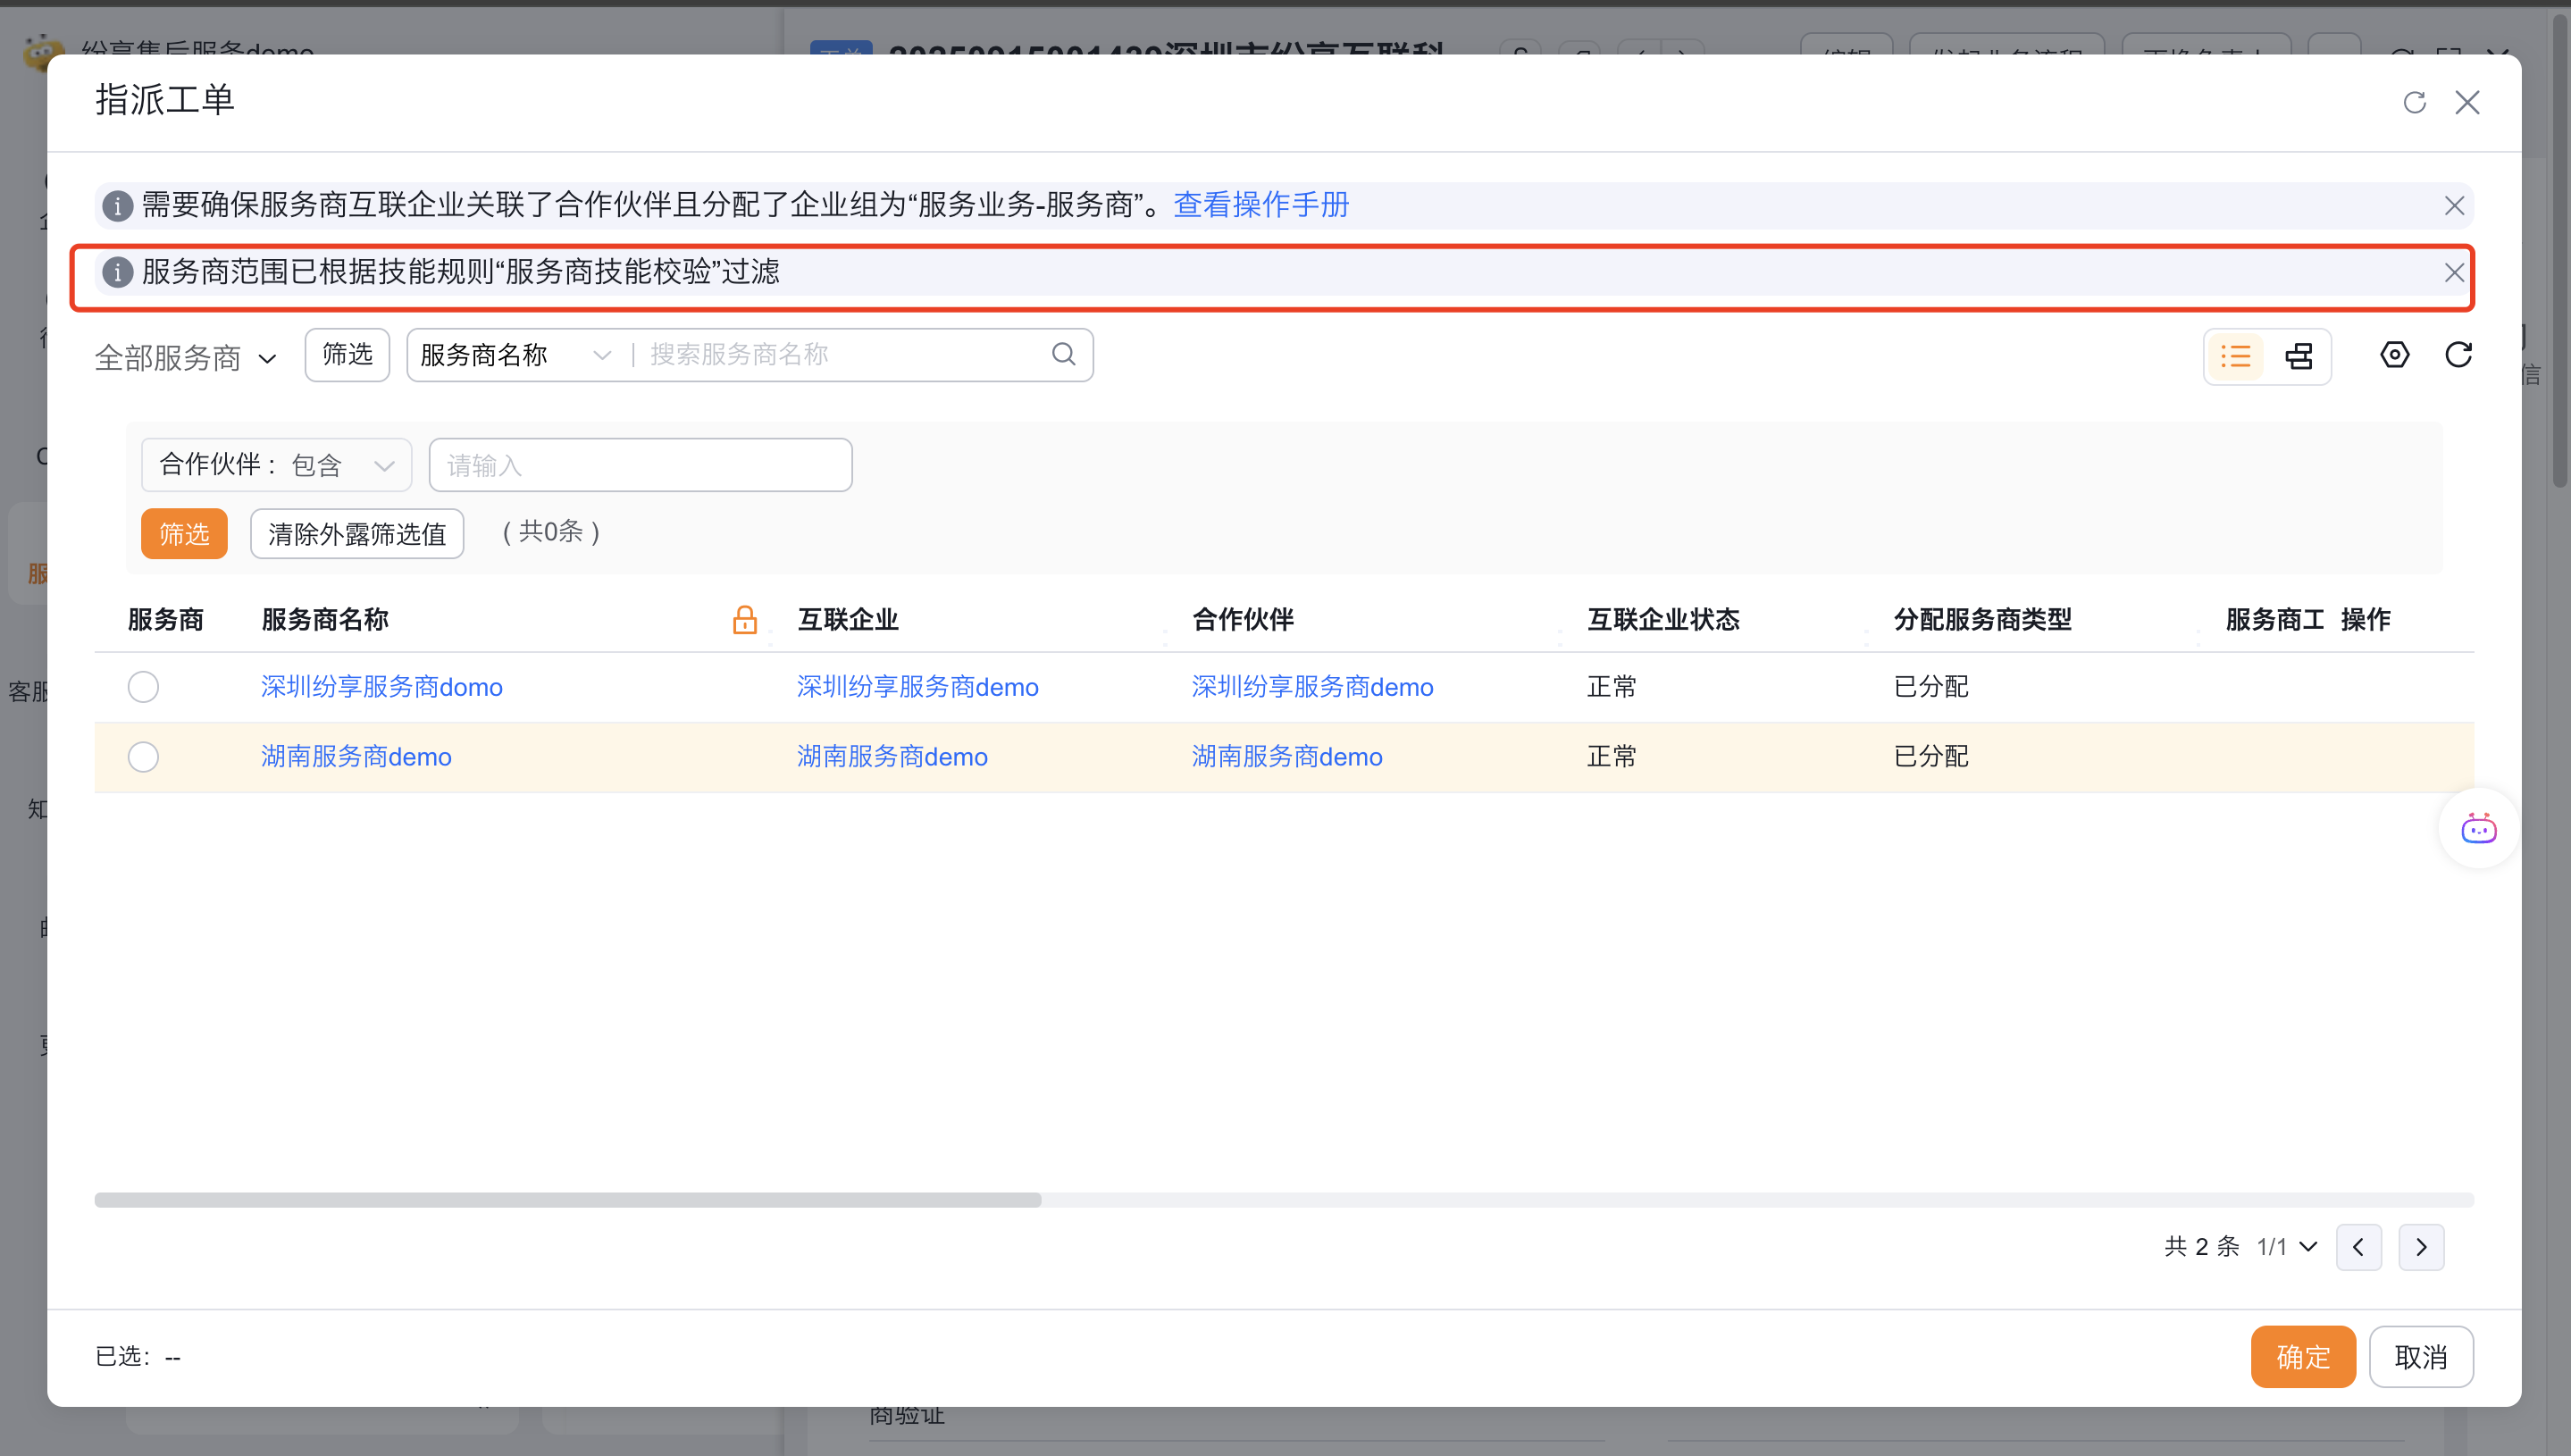Open the column settings hexagon icon
2571x1456 pixels.
coord(2394,355)
